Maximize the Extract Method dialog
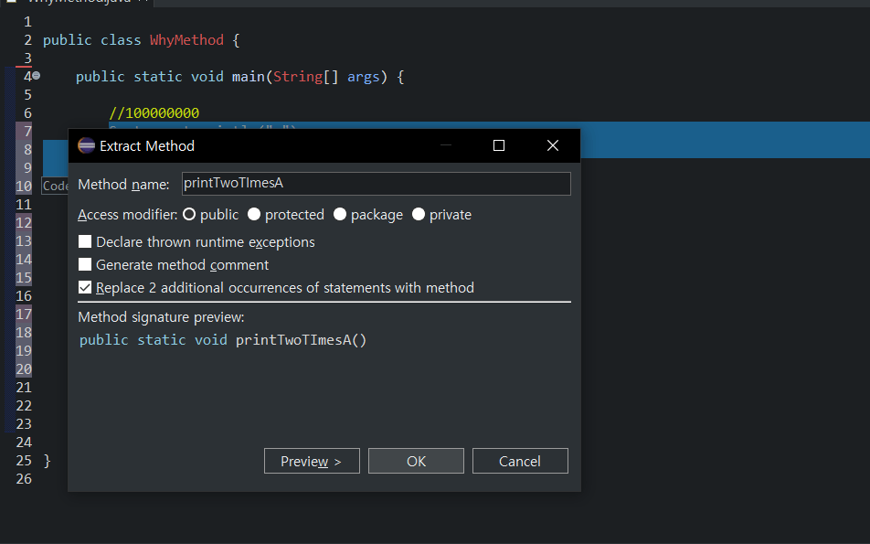 point(498,145)
